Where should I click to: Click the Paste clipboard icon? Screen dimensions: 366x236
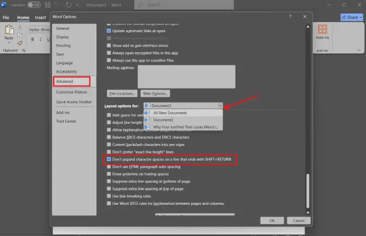tap(9, 30)
